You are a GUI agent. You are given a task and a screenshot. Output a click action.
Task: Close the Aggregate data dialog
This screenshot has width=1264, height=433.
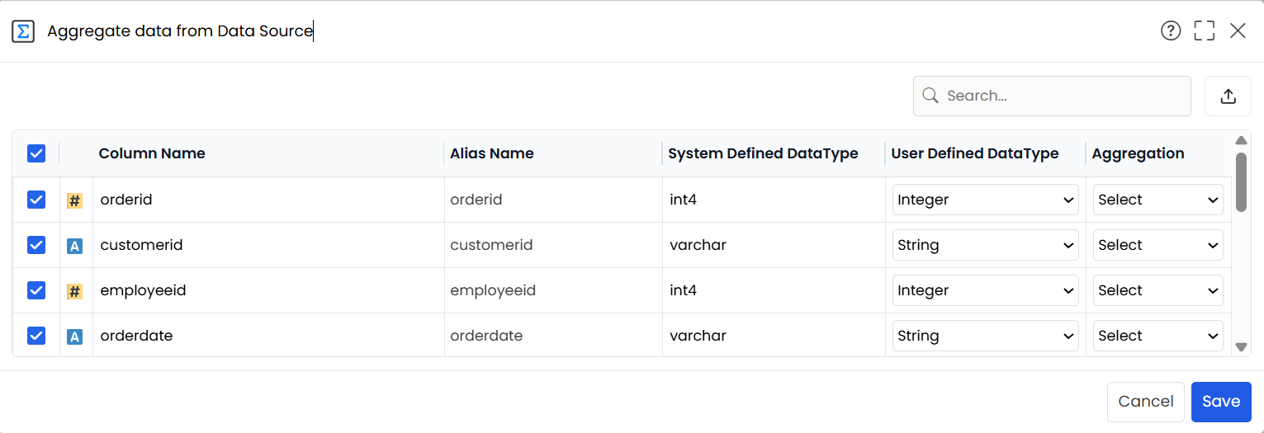click(x=1238, y=31)
